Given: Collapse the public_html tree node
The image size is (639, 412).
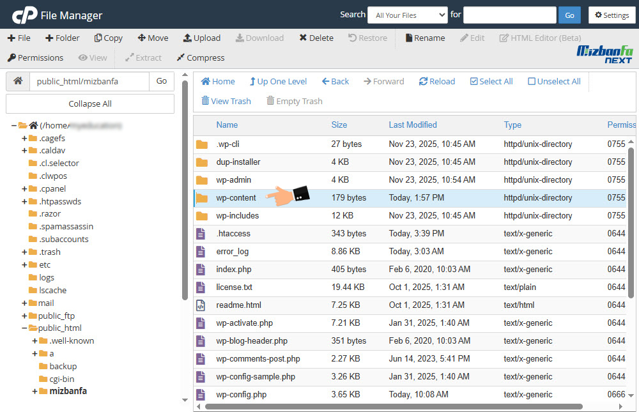Looking at the screenshot, I should [x=25, y=328].
